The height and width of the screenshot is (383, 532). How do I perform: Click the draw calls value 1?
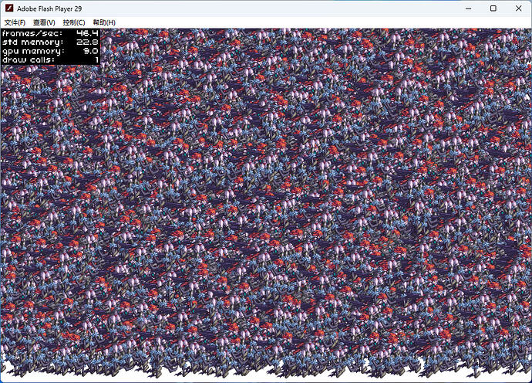pos(96,59)
